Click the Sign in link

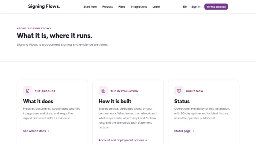click(x=196, y=7)
